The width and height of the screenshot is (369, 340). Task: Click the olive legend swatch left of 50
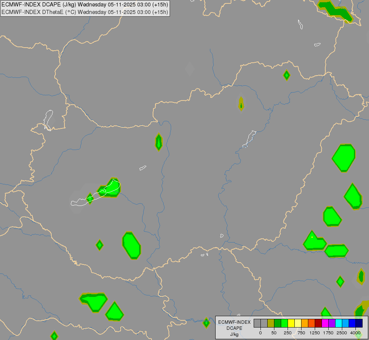coord(271,323)
